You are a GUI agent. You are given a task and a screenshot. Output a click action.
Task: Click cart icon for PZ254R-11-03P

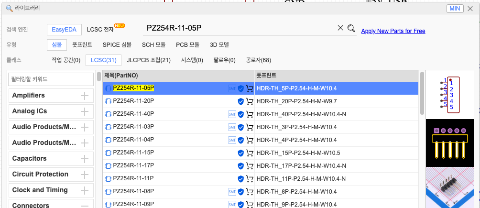click(250, 127)
